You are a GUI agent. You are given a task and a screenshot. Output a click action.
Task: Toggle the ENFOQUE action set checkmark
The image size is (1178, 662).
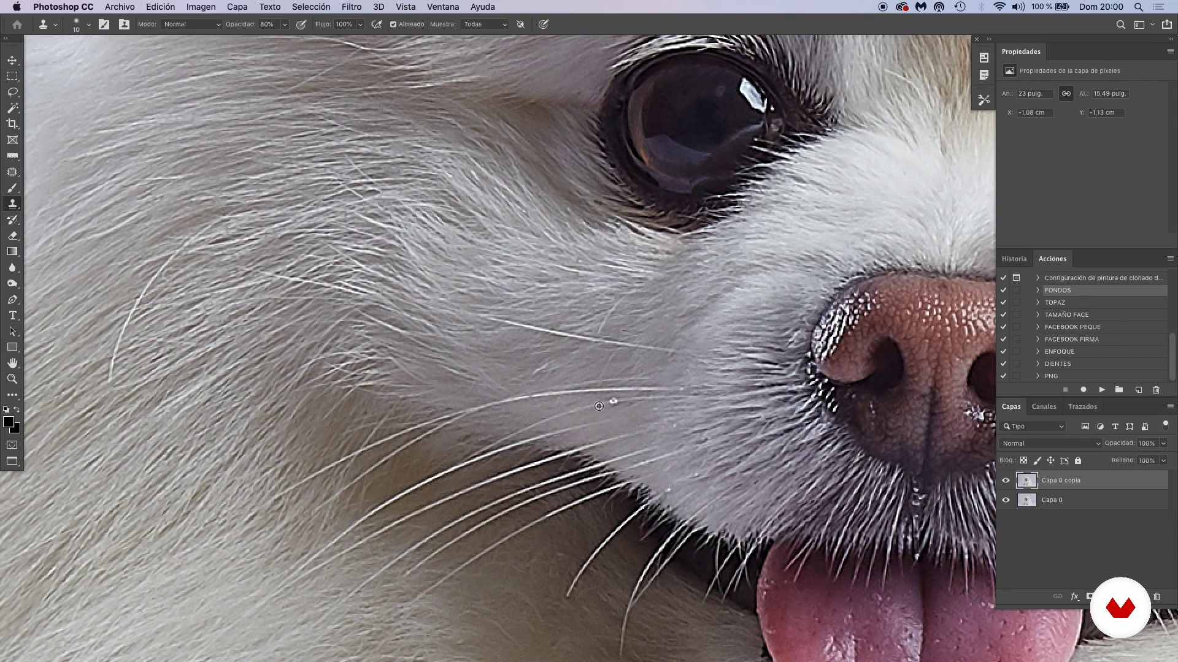[1004, 351]
